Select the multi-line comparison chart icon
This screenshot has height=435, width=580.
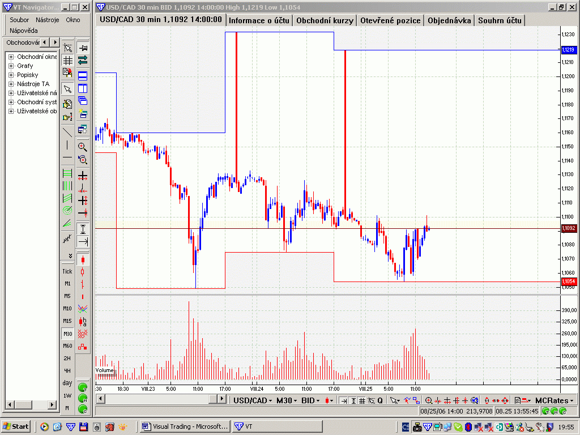click(x=83, y=309)
